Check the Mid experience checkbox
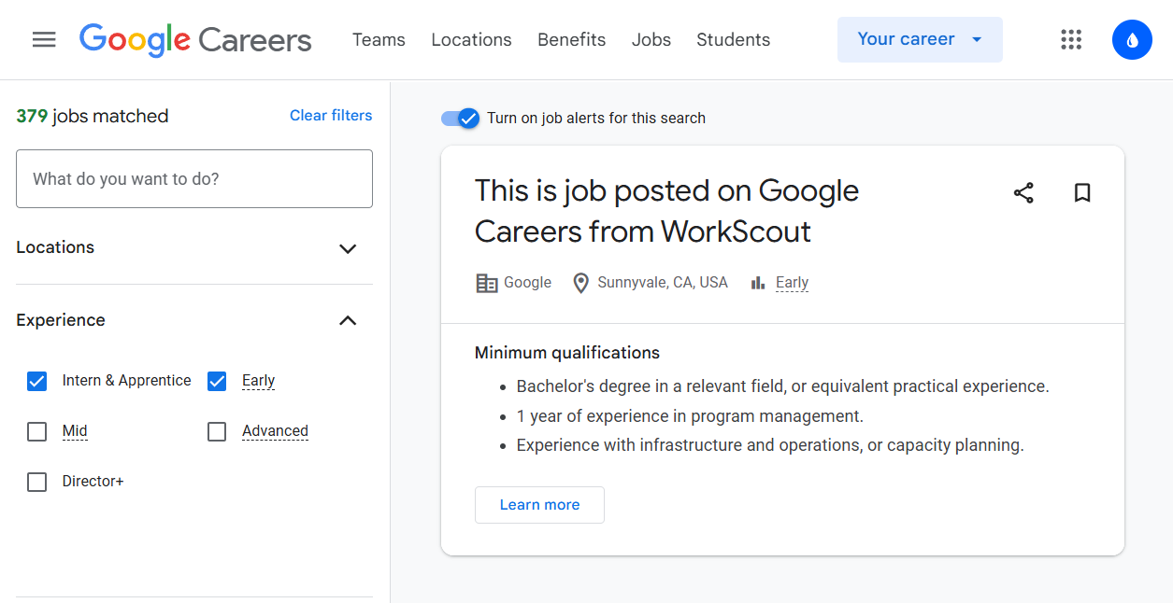Image resolution: width=1173 pixels, height=603 pixels. (37, 431)
